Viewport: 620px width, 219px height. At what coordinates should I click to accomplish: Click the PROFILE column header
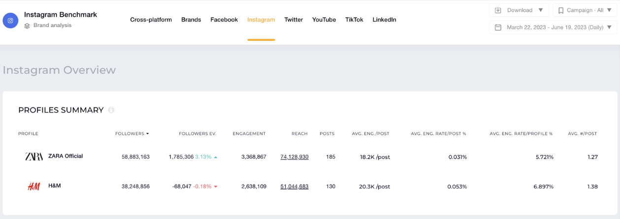(28, 134)
